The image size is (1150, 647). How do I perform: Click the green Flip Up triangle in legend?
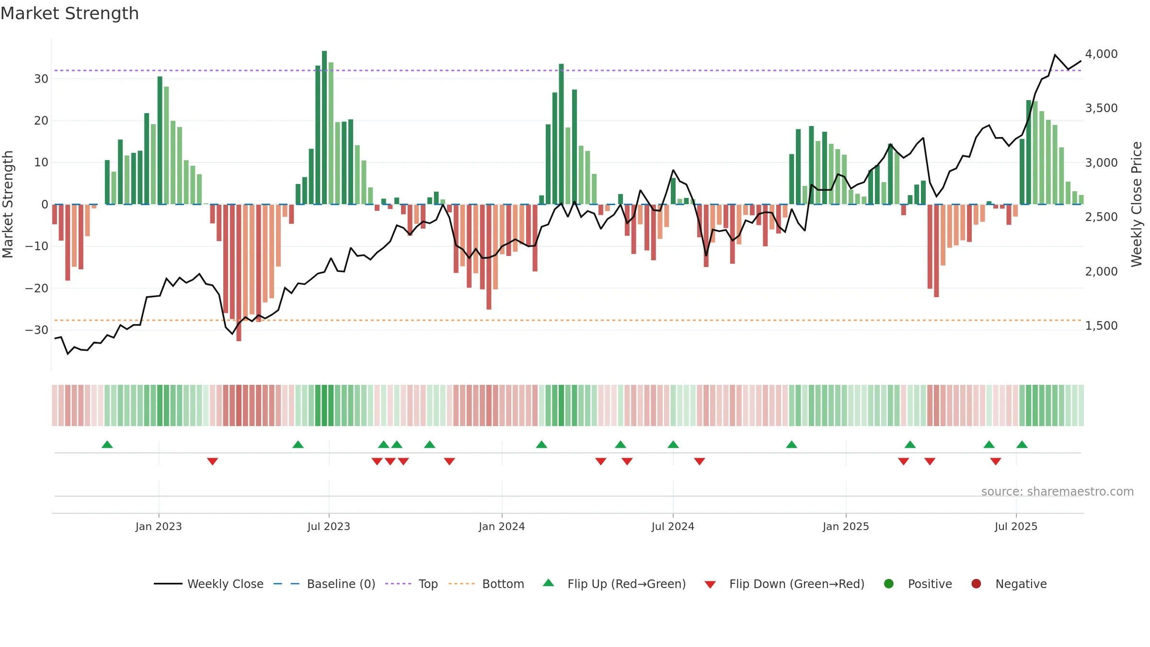point(549,583)
